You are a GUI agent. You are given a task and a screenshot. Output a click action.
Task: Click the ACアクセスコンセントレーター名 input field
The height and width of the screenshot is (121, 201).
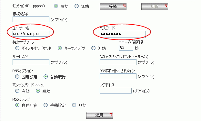[118, 62]
